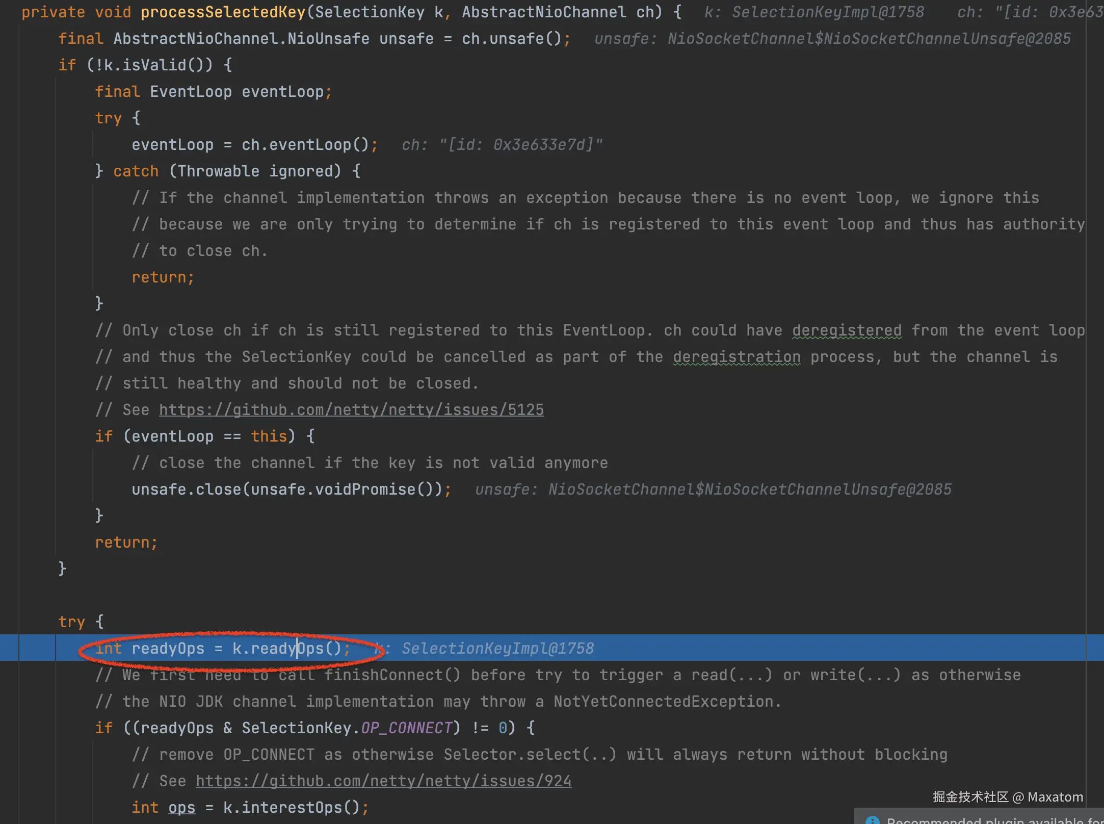Click the k.interestOps() call
Viewport: 1104px width, 824px height.
coord(292,808)
